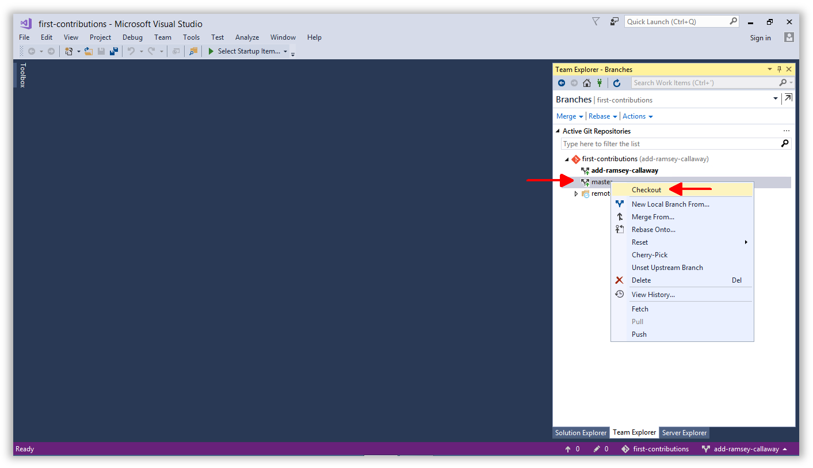813x468 pixels.
Task: Open the File menu
Action: tap(24, 37)
